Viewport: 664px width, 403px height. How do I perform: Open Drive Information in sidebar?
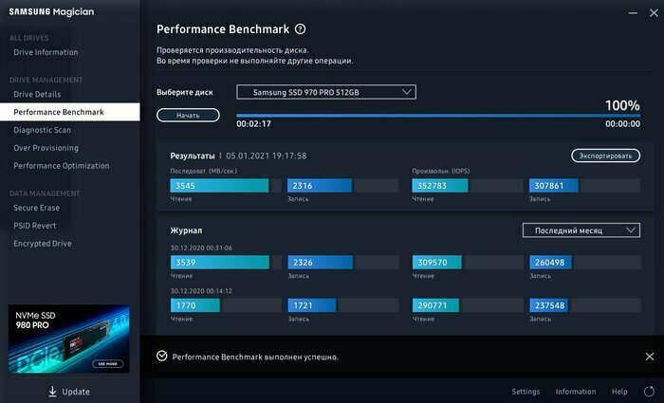coord(46,52)
